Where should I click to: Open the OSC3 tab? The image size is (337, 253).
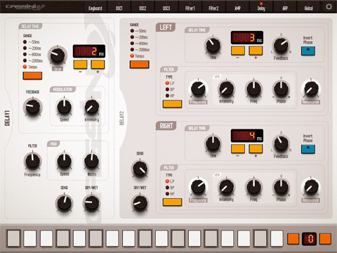pyautogui.click(x=166, y=7)
